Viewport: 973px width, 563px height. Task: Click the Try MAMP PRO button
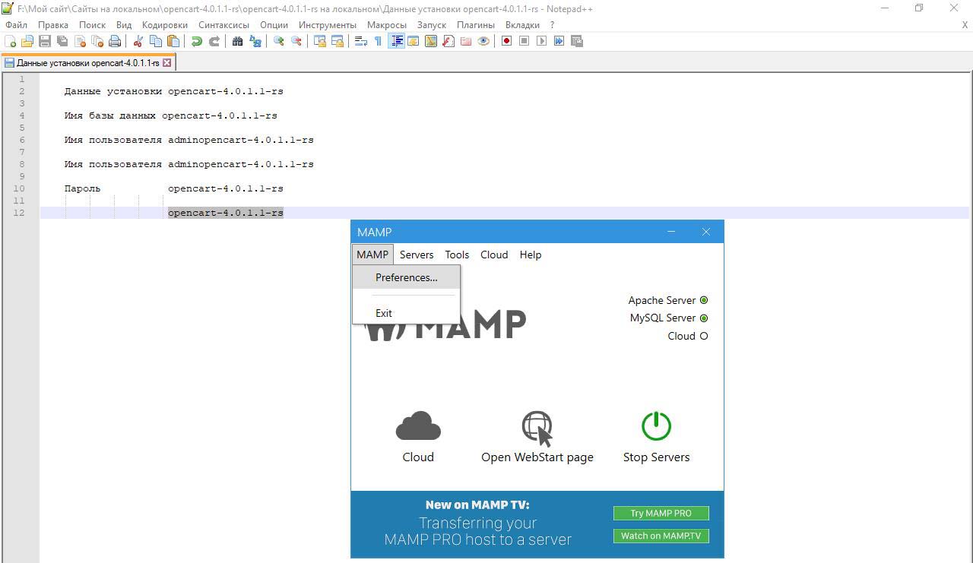(x=661, y=513)
